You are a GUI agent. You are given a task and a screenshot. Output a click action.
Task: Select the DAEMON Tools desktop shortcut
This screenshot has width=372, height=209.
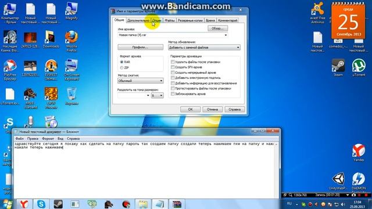tap(359, 182)
